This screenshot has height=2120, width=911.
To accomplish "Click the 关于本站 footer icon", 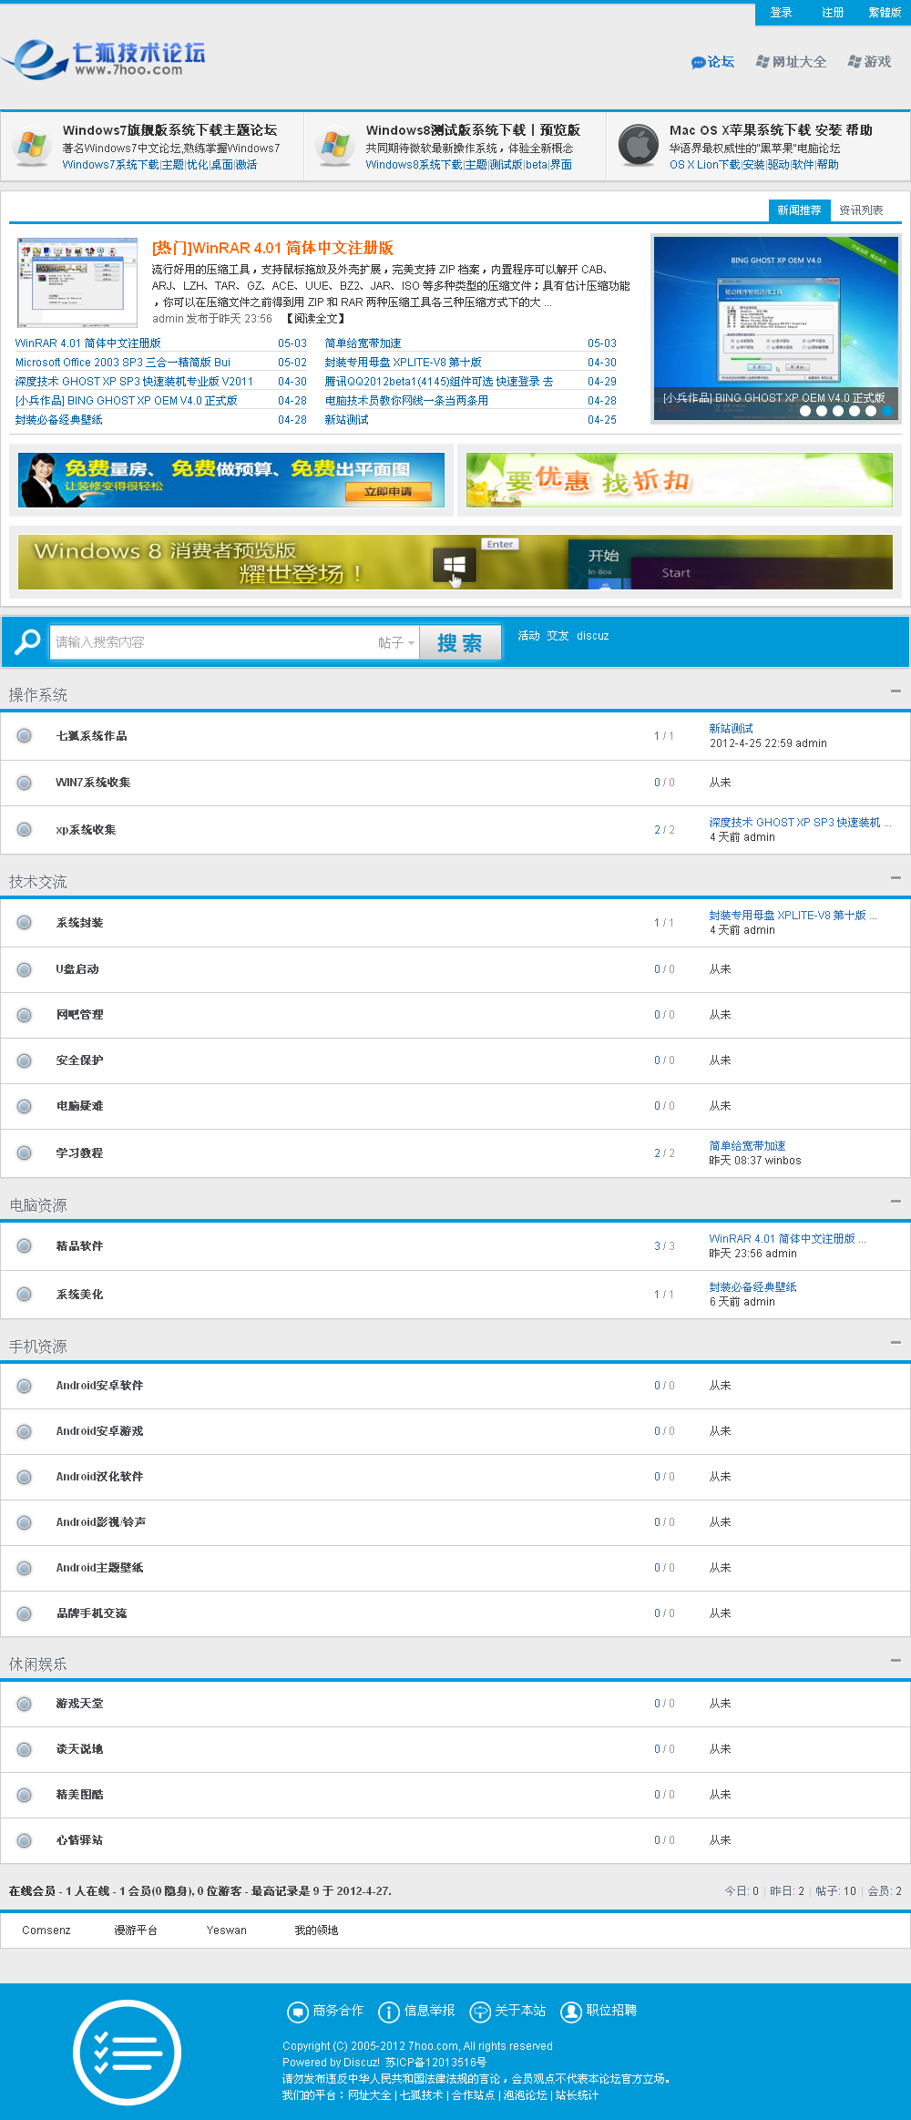I will (480, 2012).
